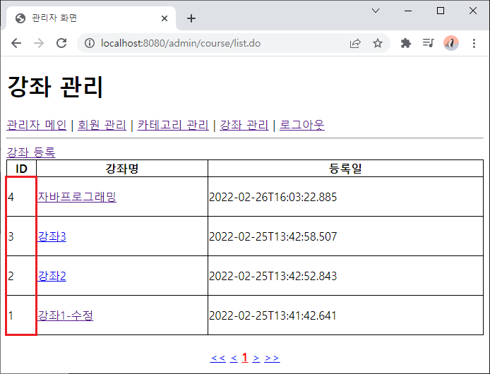The width and height of the screenshot is (490, 374).
Task: Close the 관리자 화면 tab
Action: 165,18
